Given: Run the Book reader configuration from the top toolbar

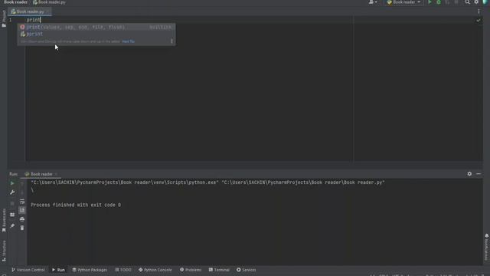Looking at the screenshot, I should [430, 2].
